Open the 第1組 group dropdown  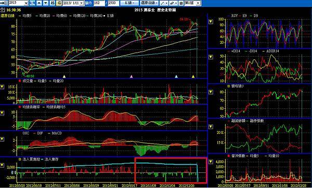198,3
